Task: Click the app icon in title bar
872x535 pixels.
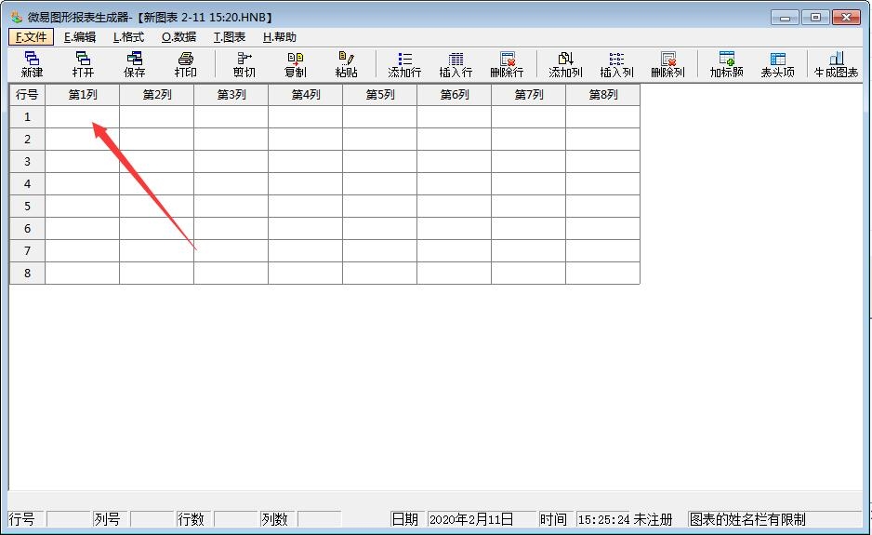Action: click(x=17, y=17)
